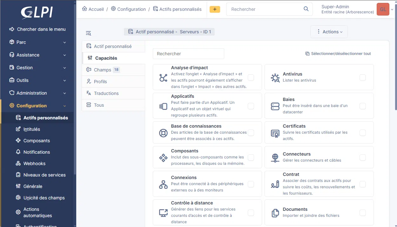Click the list search toggle icon
Image resolution: width=397 pixels, height=227 pixels.
(x=88, y=33)
